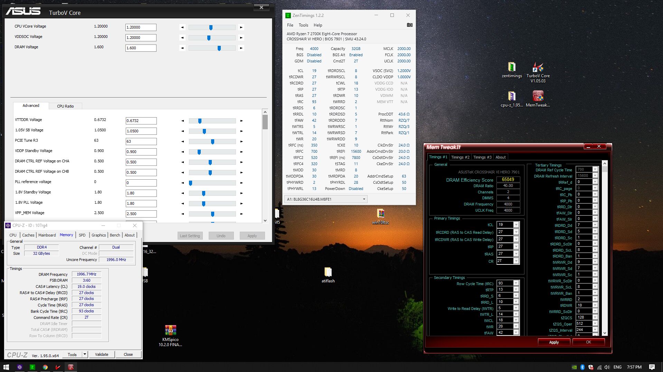
Task: Expand the tWR dropdown in MemTweakIt
Action: click(516, 326)
